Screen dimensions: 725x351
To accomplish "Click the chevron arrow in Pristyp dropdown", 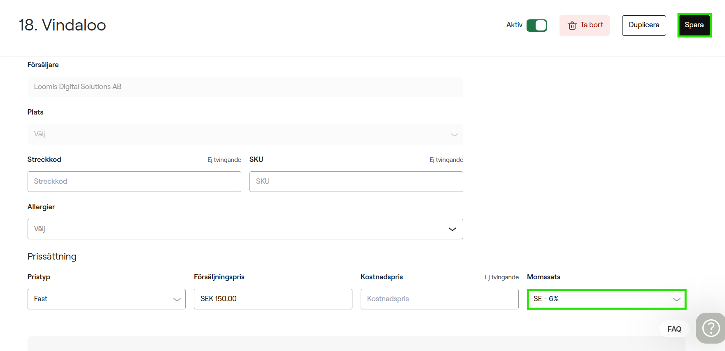I will (177, 300).
